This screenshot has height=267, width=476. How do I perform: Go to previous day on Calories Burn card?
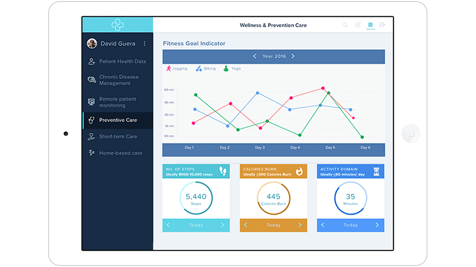coord(245,225)
